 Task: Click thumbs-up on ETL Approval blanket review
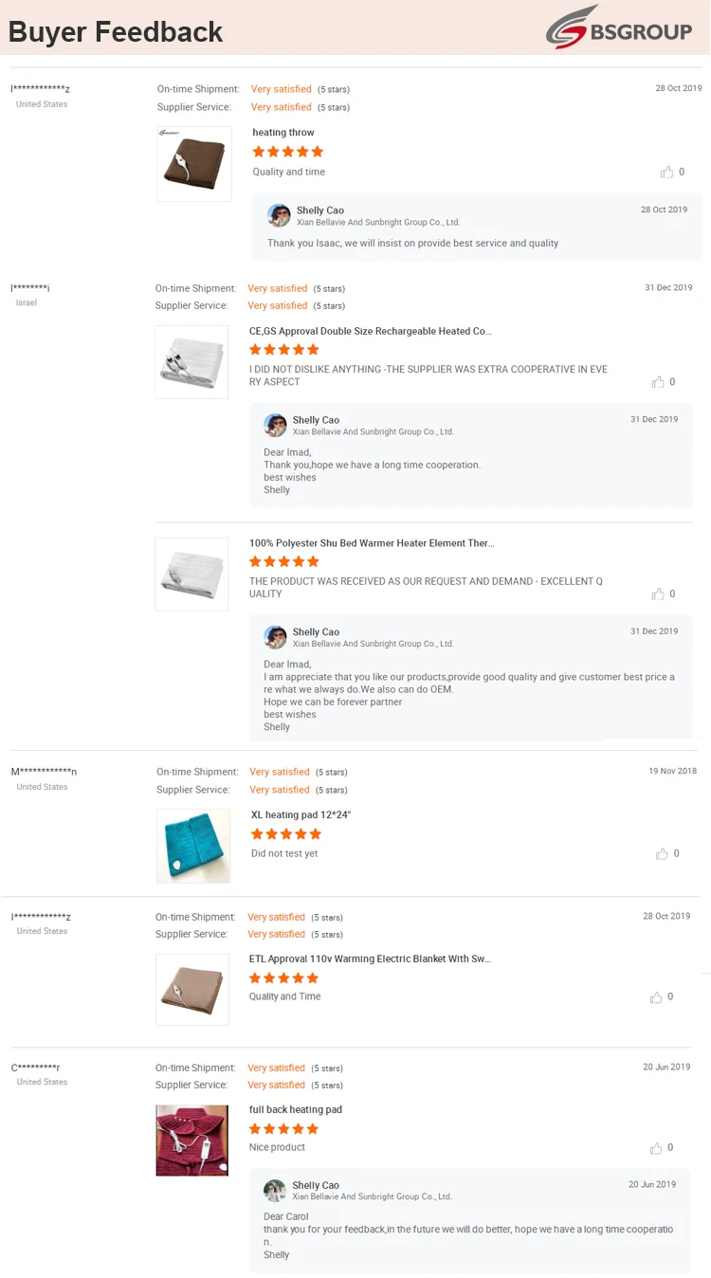tap(656, 997)
